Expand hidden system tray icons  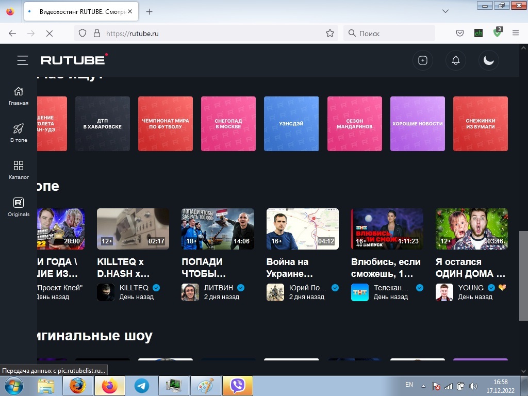(x=423, y=385)
